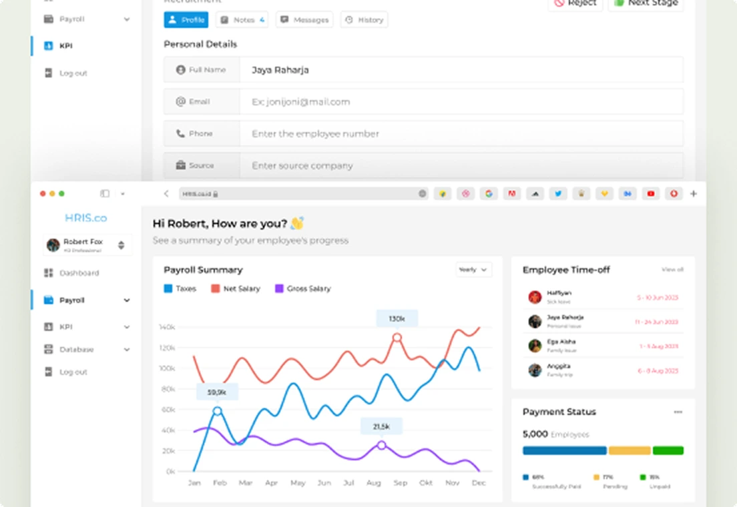Open the red circle bookmark beside YouTube

coord(674,193)
